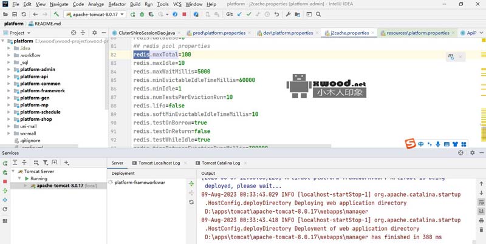Show Git history clock icon
This screenshot has width=486, height=244.
point(267,14)
